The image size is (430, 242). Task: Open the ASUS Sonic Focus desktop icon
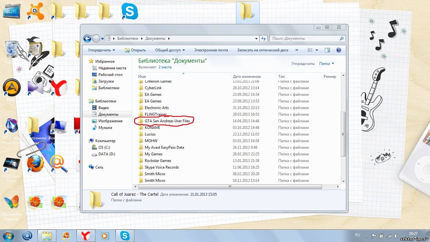[12, 170]
